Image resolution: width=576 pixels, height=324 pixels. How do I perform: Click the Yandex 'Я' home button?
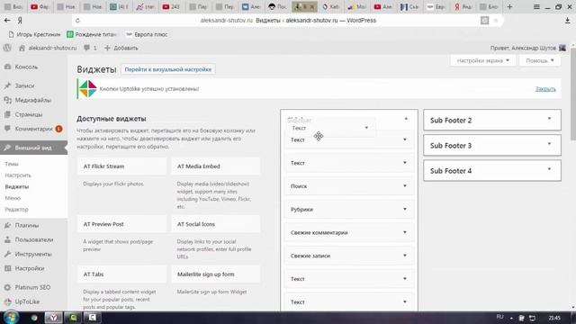(20, 21)
